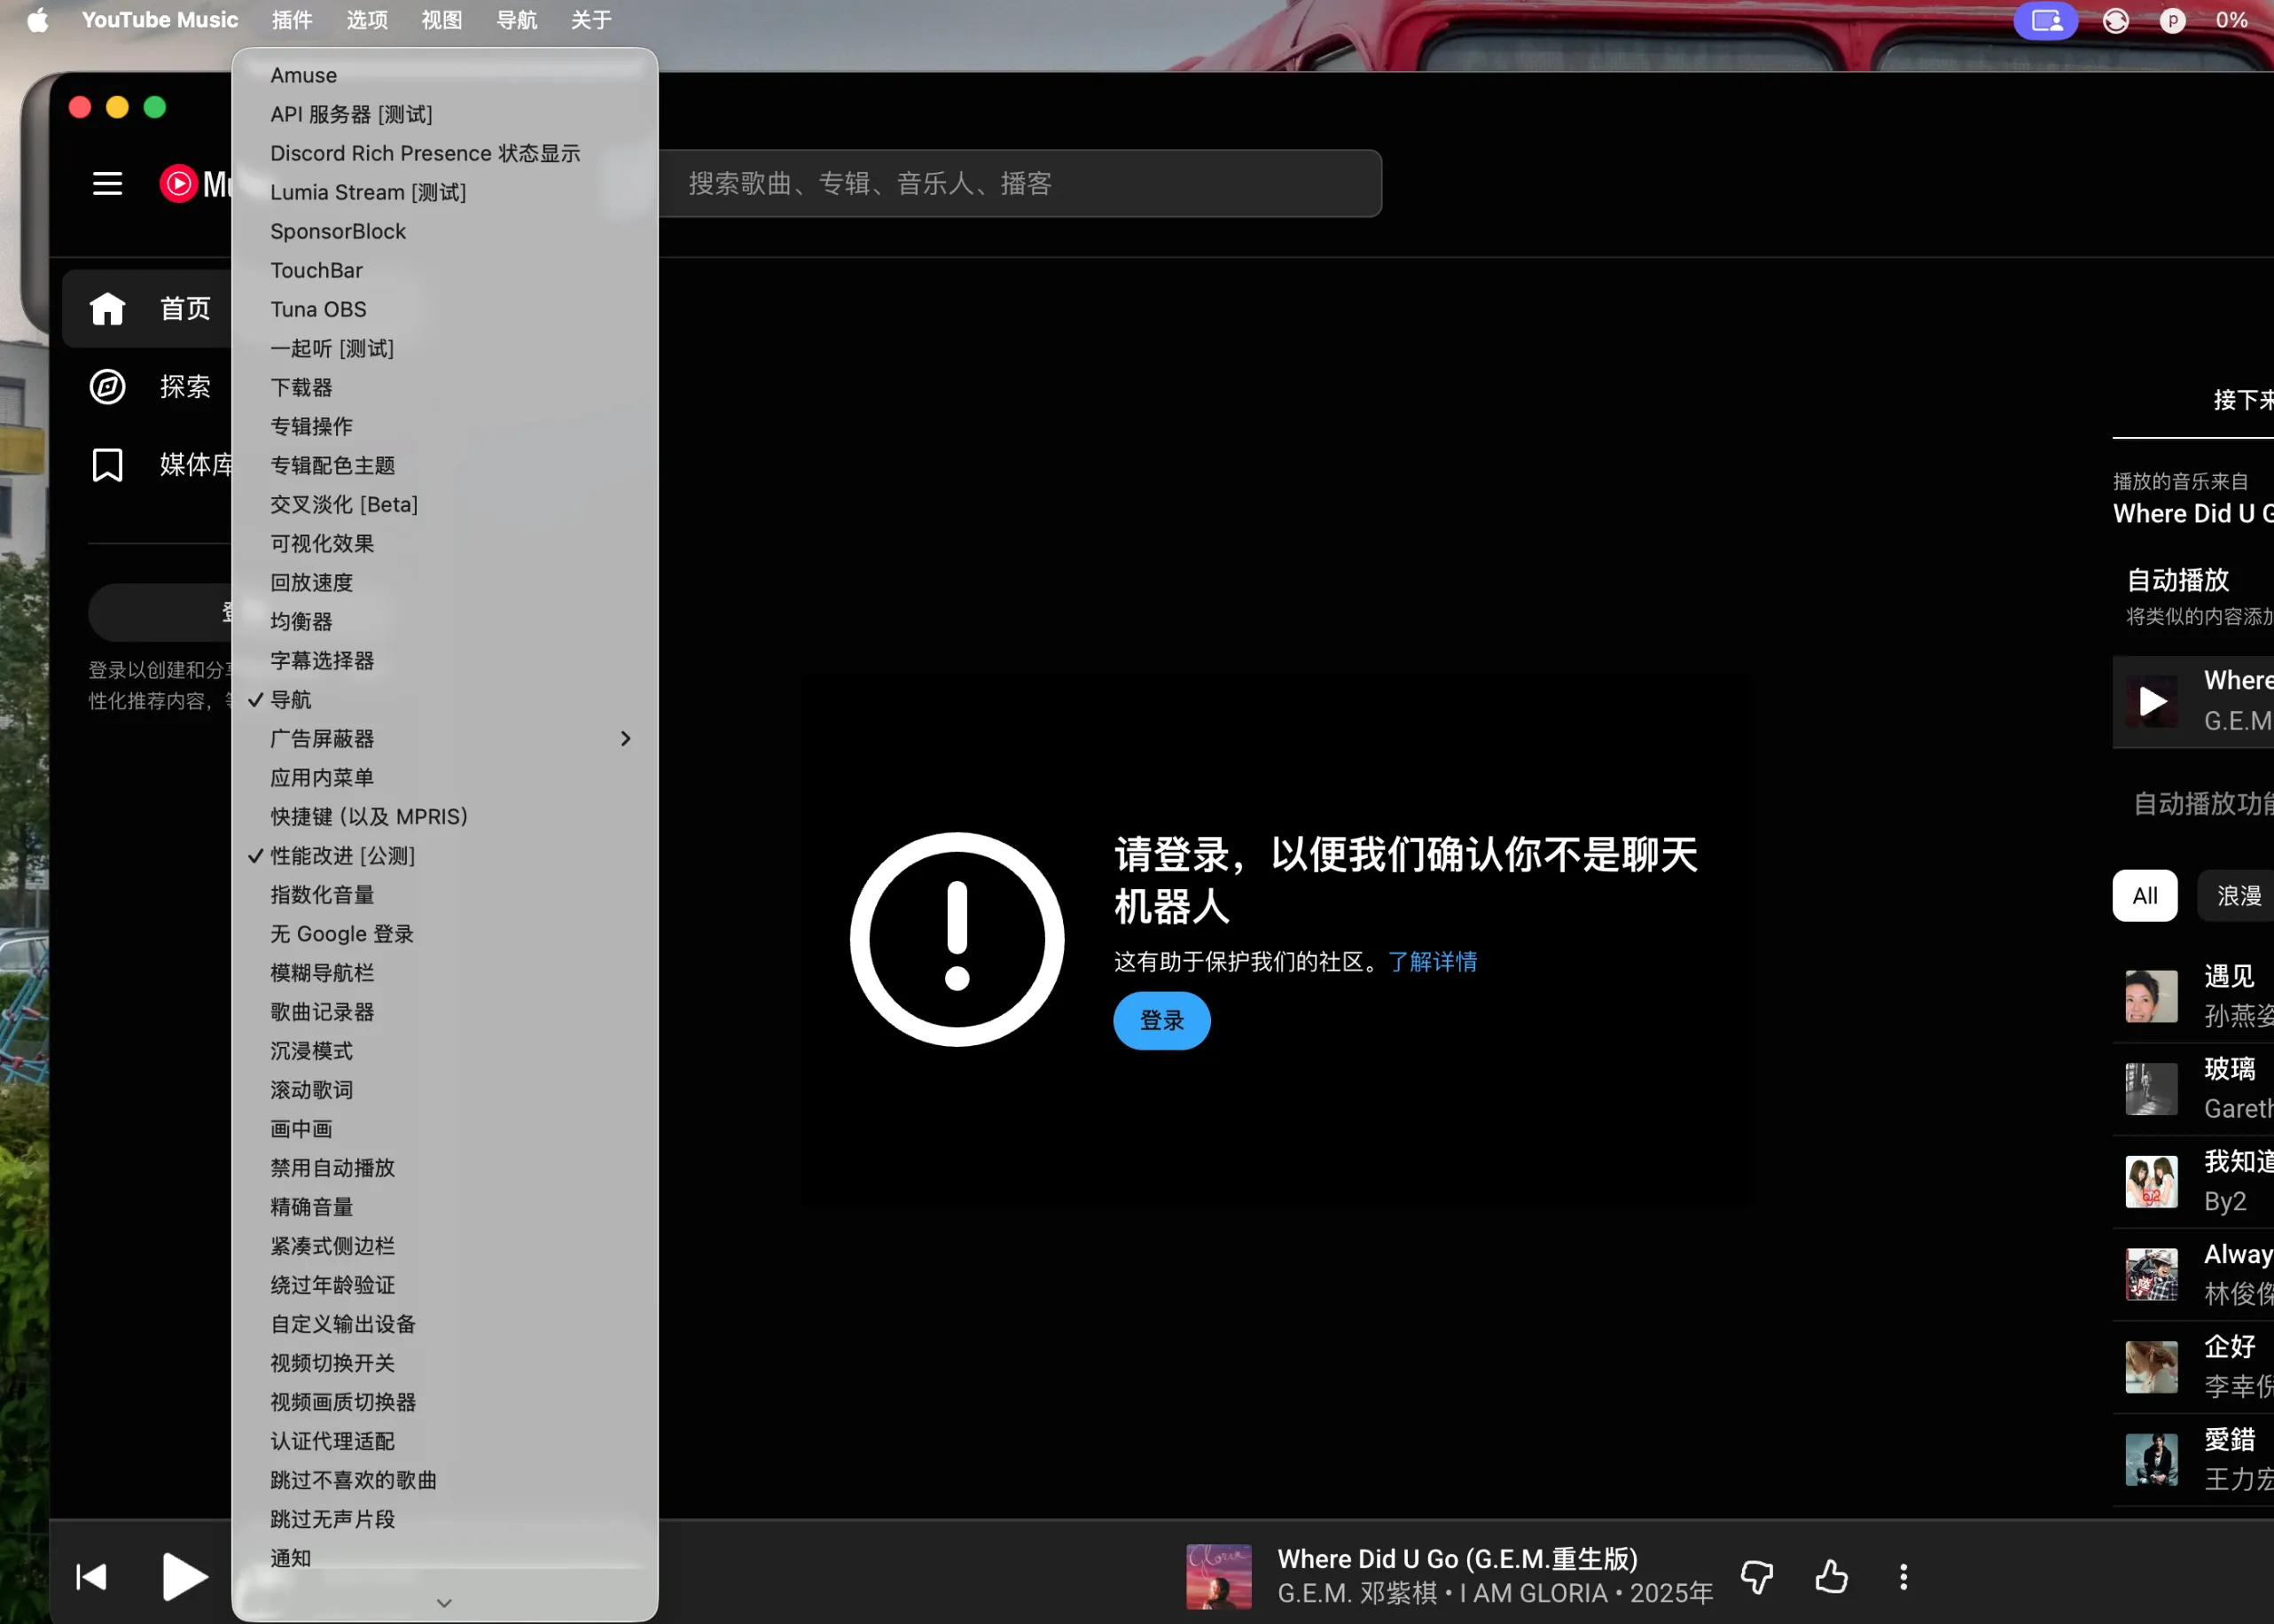Click the P icon in menu bar

[x=2172, y=20]
